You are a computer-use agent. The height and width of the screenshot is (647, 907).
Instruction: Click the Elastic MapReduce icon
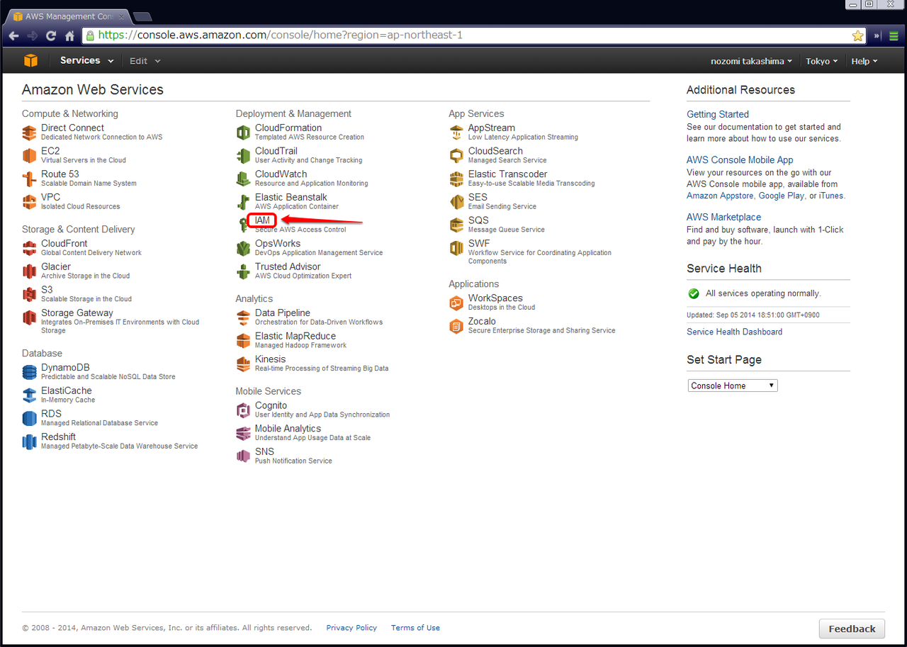point(243,341)
